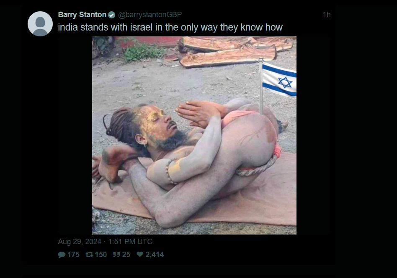Click the 1h relative timestamp

(327, 15)
